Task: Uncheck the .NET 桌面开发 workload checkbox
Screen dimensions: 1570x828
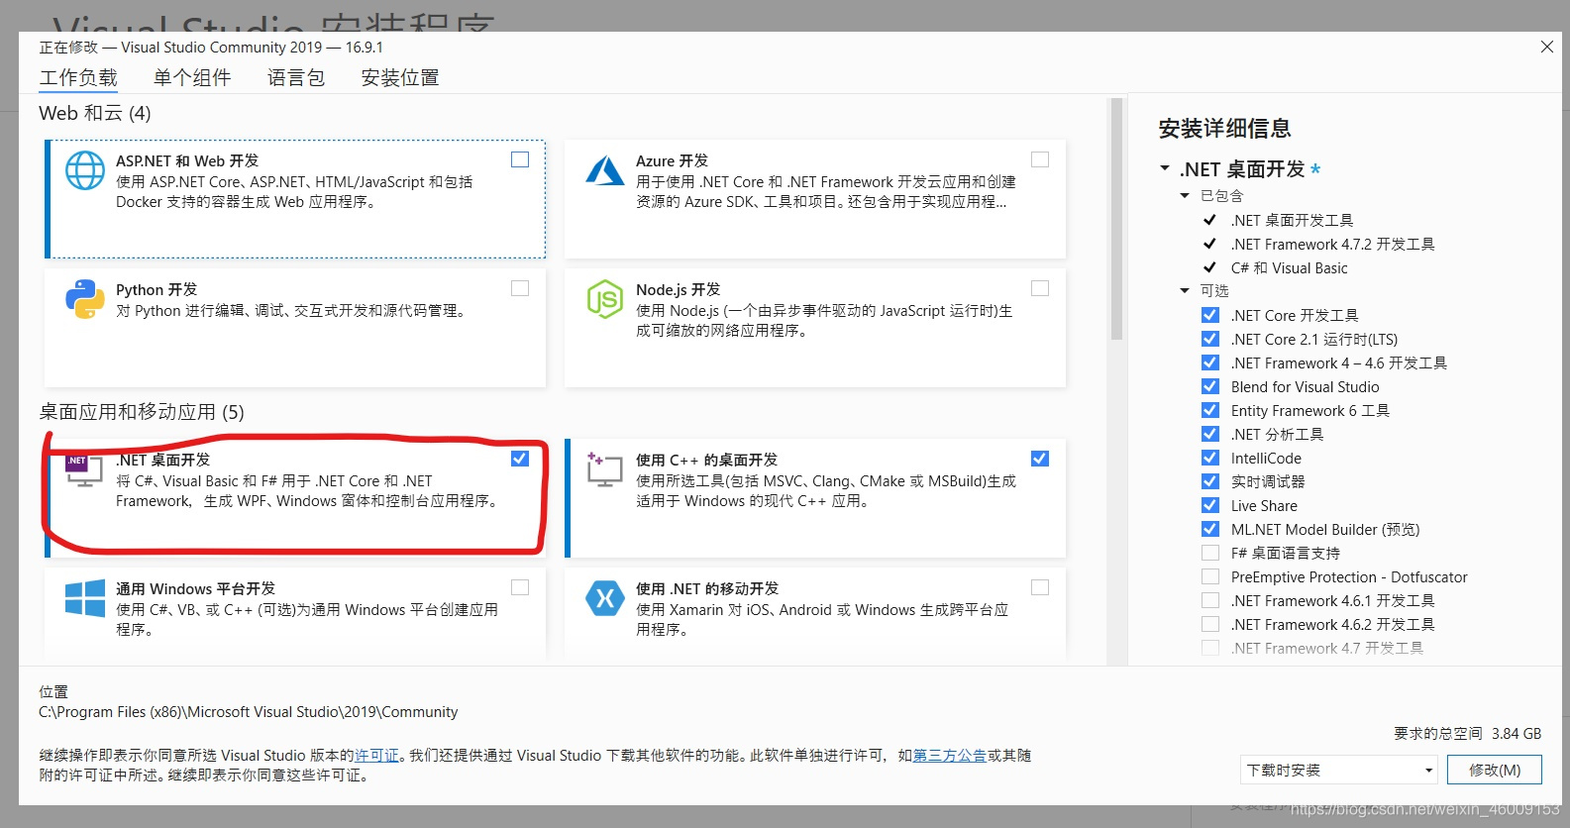Action: (520, 459)
